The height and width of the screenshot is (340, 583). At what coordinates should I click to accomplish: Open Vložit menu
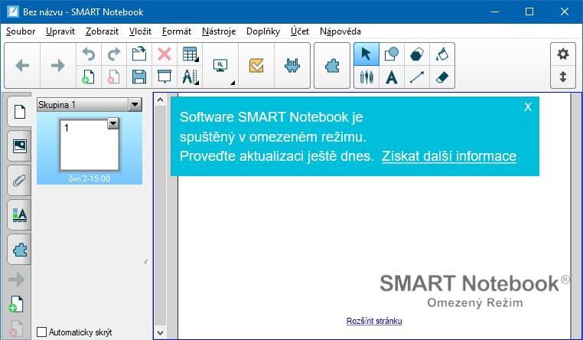[140, 31]
